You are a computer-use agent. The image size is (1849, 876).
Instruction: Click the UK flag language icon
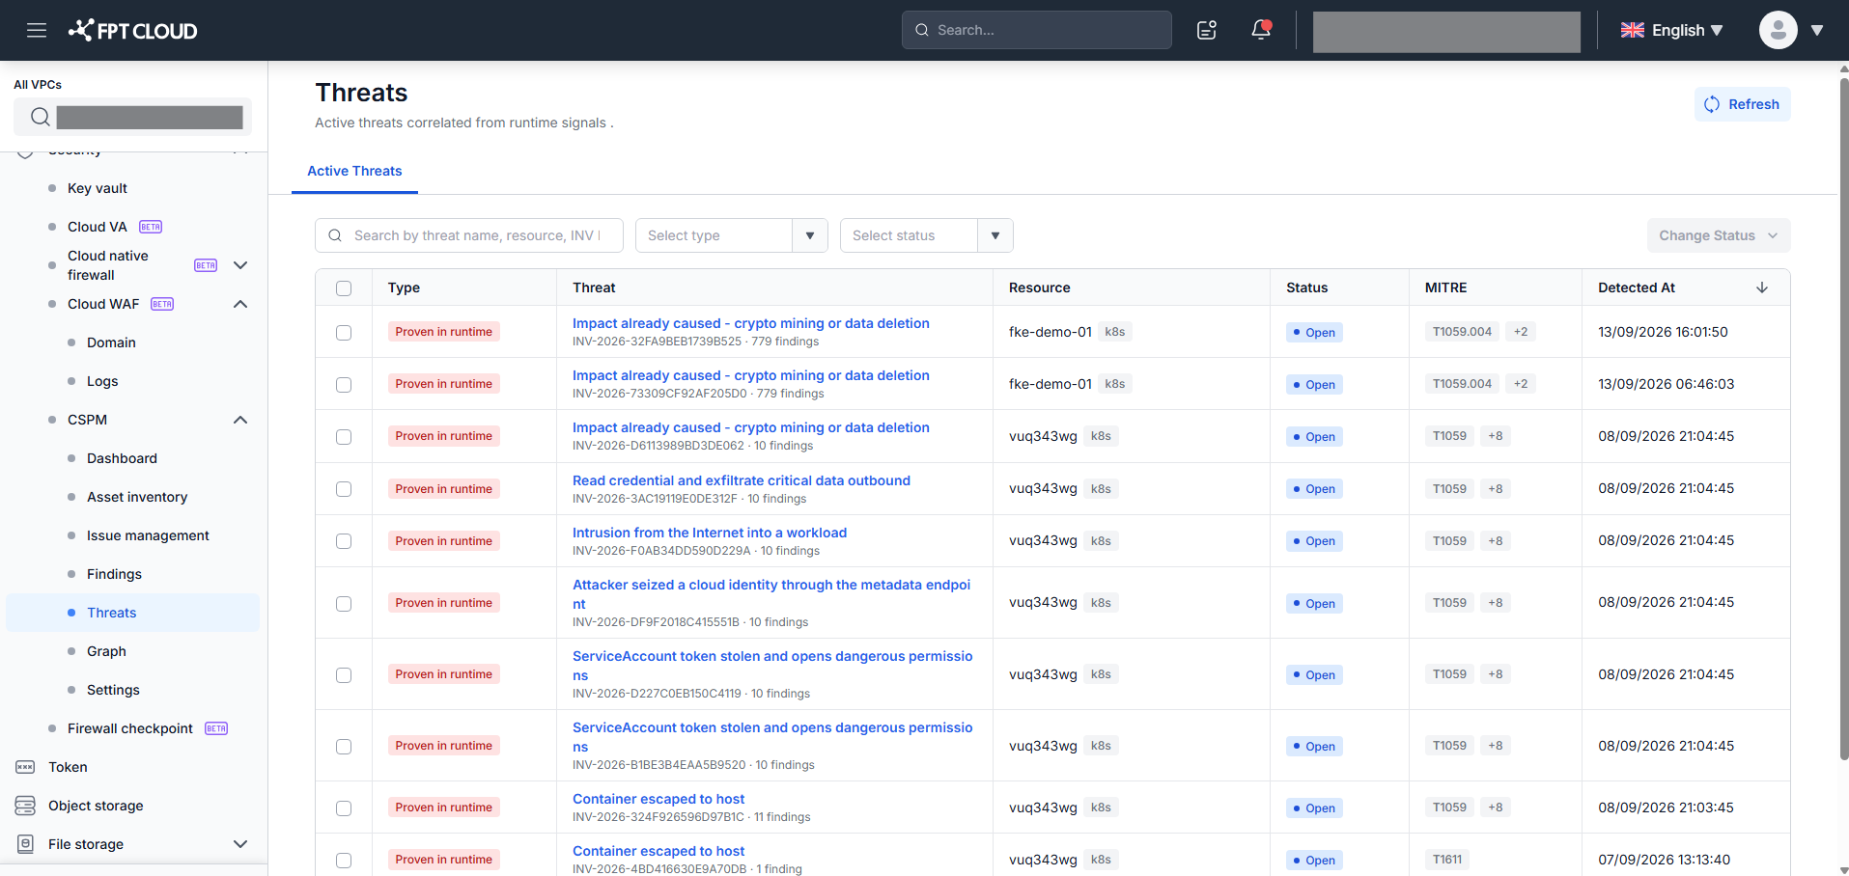(1633, 30)
